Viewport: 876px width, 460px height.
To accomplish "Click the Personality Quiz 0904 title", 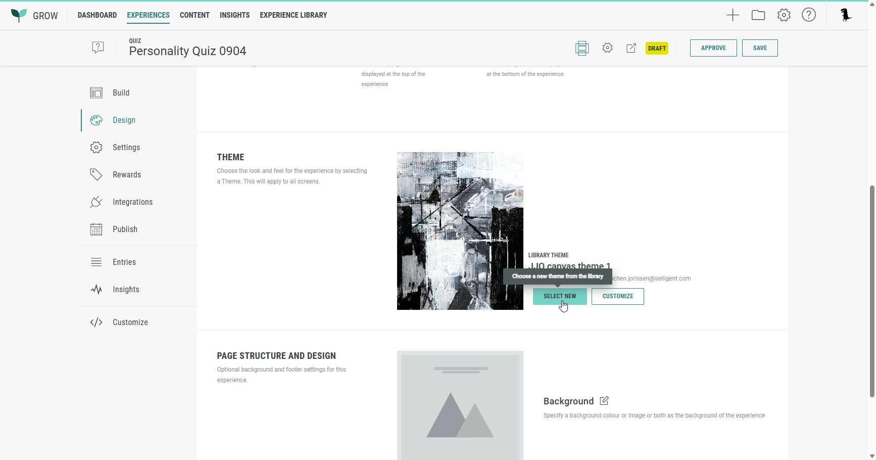I will (187, 51).
